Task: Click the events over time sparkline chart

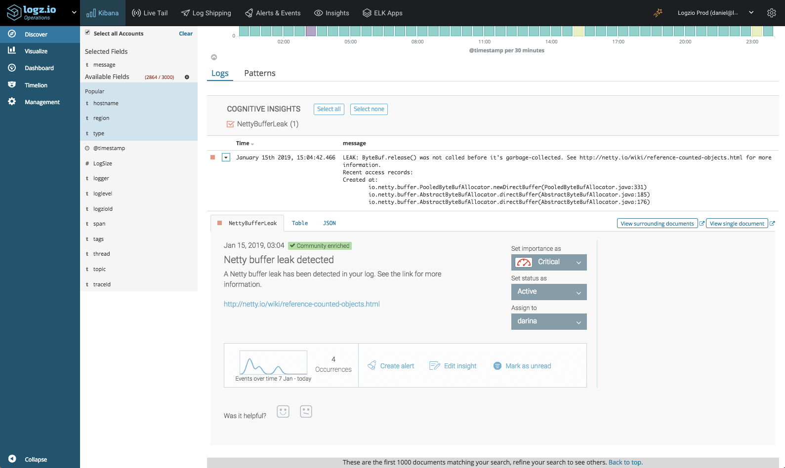Action: coord(273,363)
